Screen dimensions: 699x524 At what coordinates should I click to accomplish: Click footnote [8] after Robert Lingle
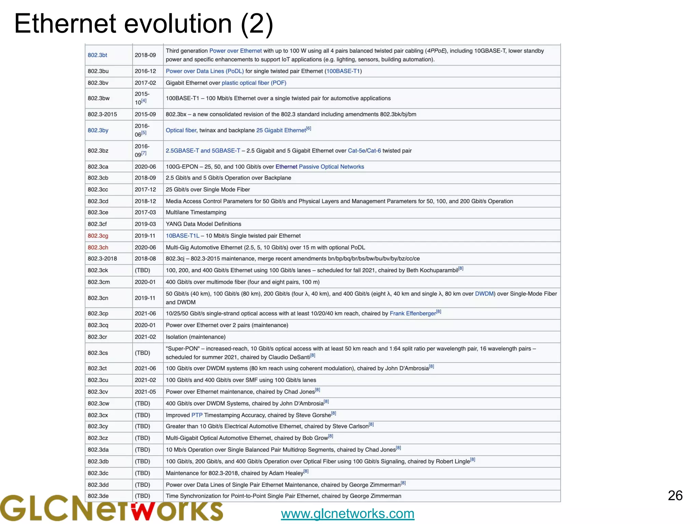pos(473,459)
